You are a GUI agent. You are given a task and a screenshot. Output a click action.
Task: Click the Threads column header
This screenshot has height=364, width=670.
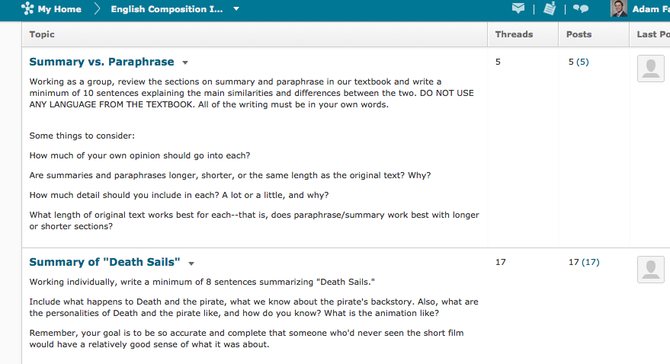point(514,34)
